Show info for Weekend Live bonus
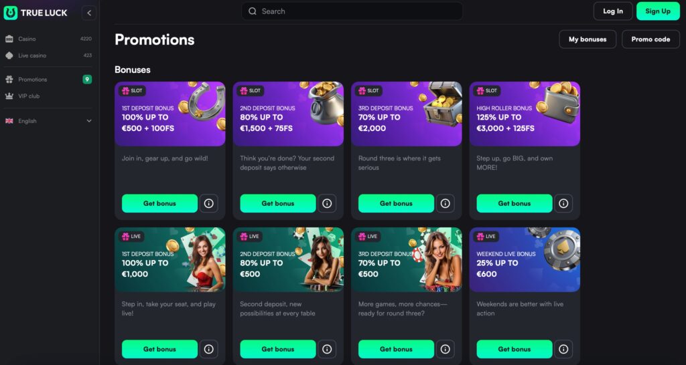The width and height of the screenshot is (686, 365). click(x=563, y=349)
